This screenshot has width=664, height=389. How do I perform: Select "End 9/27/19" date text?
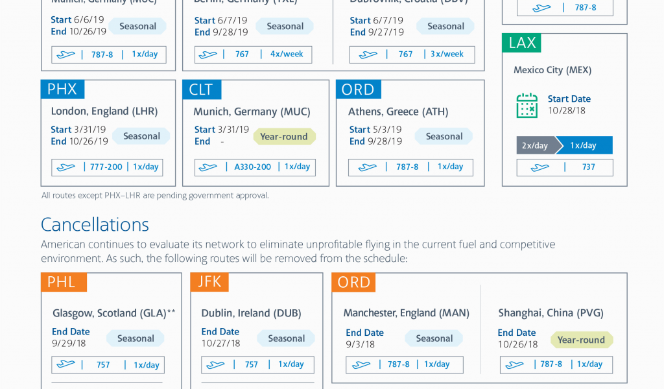[x=377, y=32]
